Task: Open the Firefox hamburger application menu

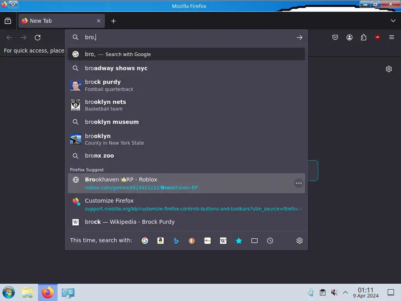Action: [392, 37]
